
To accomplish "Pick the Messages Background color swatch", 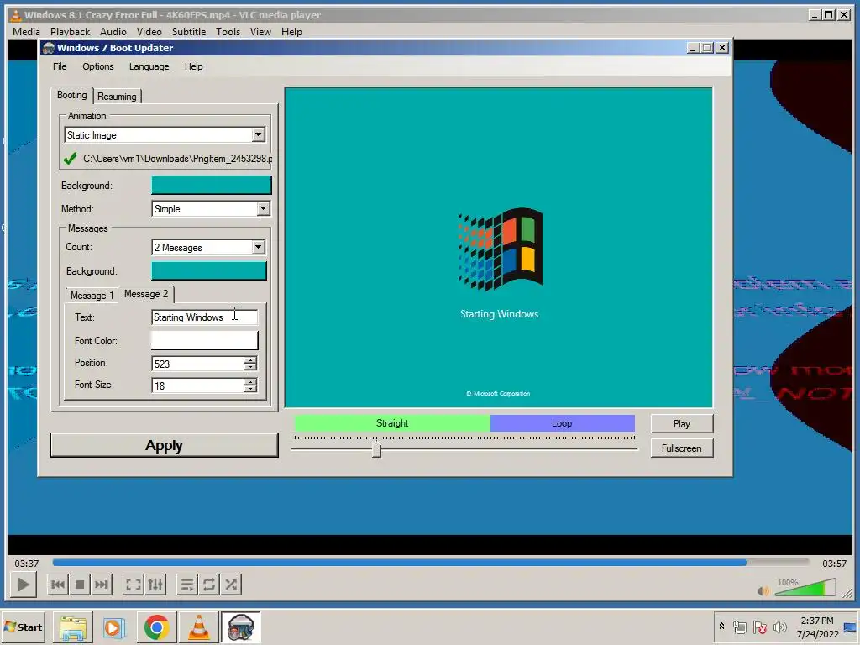I will tap(209, 271).
